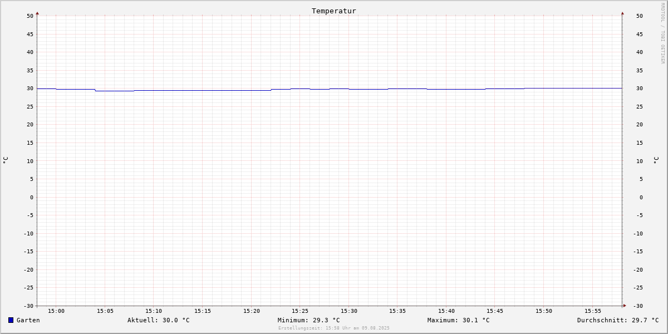Click the 15:30 time axis label

(x=349, y=311)
